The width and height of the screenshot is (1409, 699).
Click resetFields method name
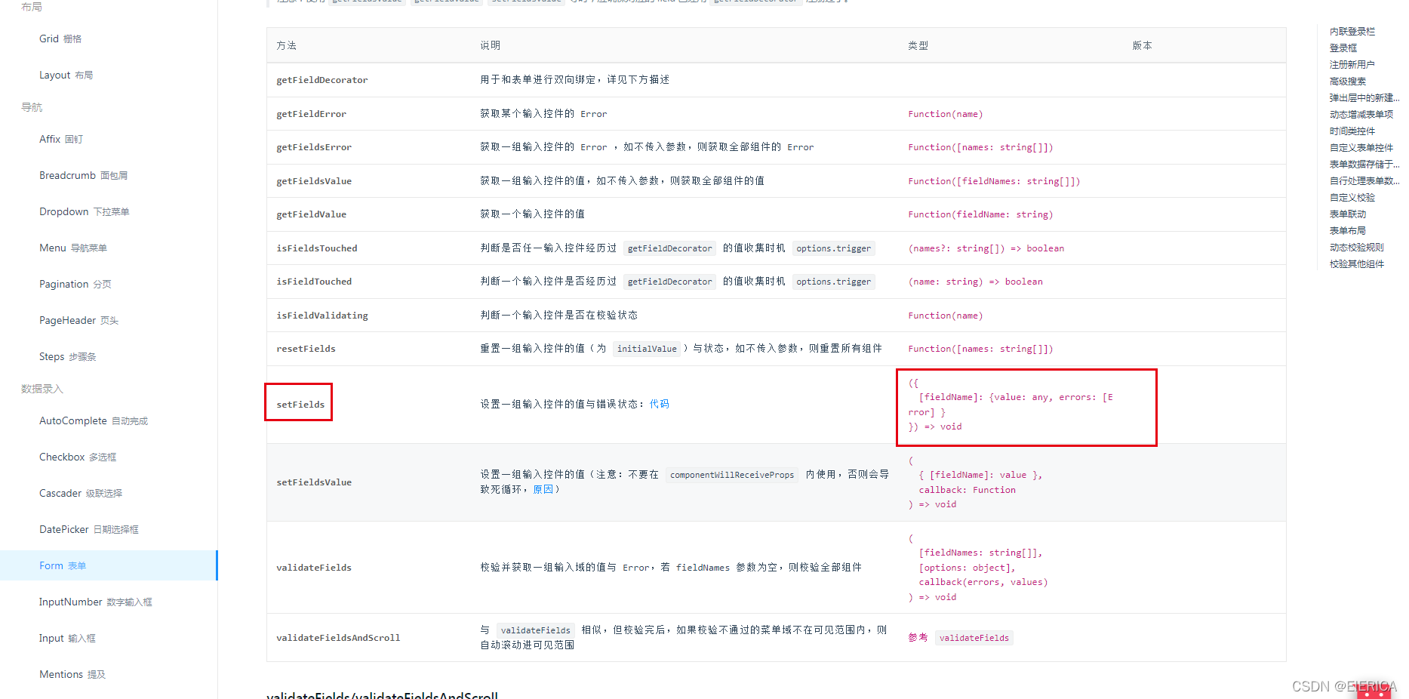(306, 349)
